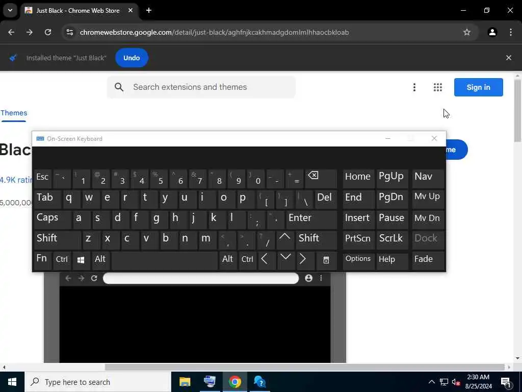Click Windows logo key on On-Screen Keyboard
Image resolution: width=522 pixels, height=392 pixels.
81,260
